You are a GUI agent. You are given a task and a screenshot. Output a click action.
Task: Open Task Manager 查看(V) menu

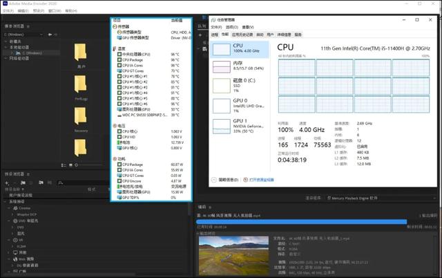click(x=248, y=27)
